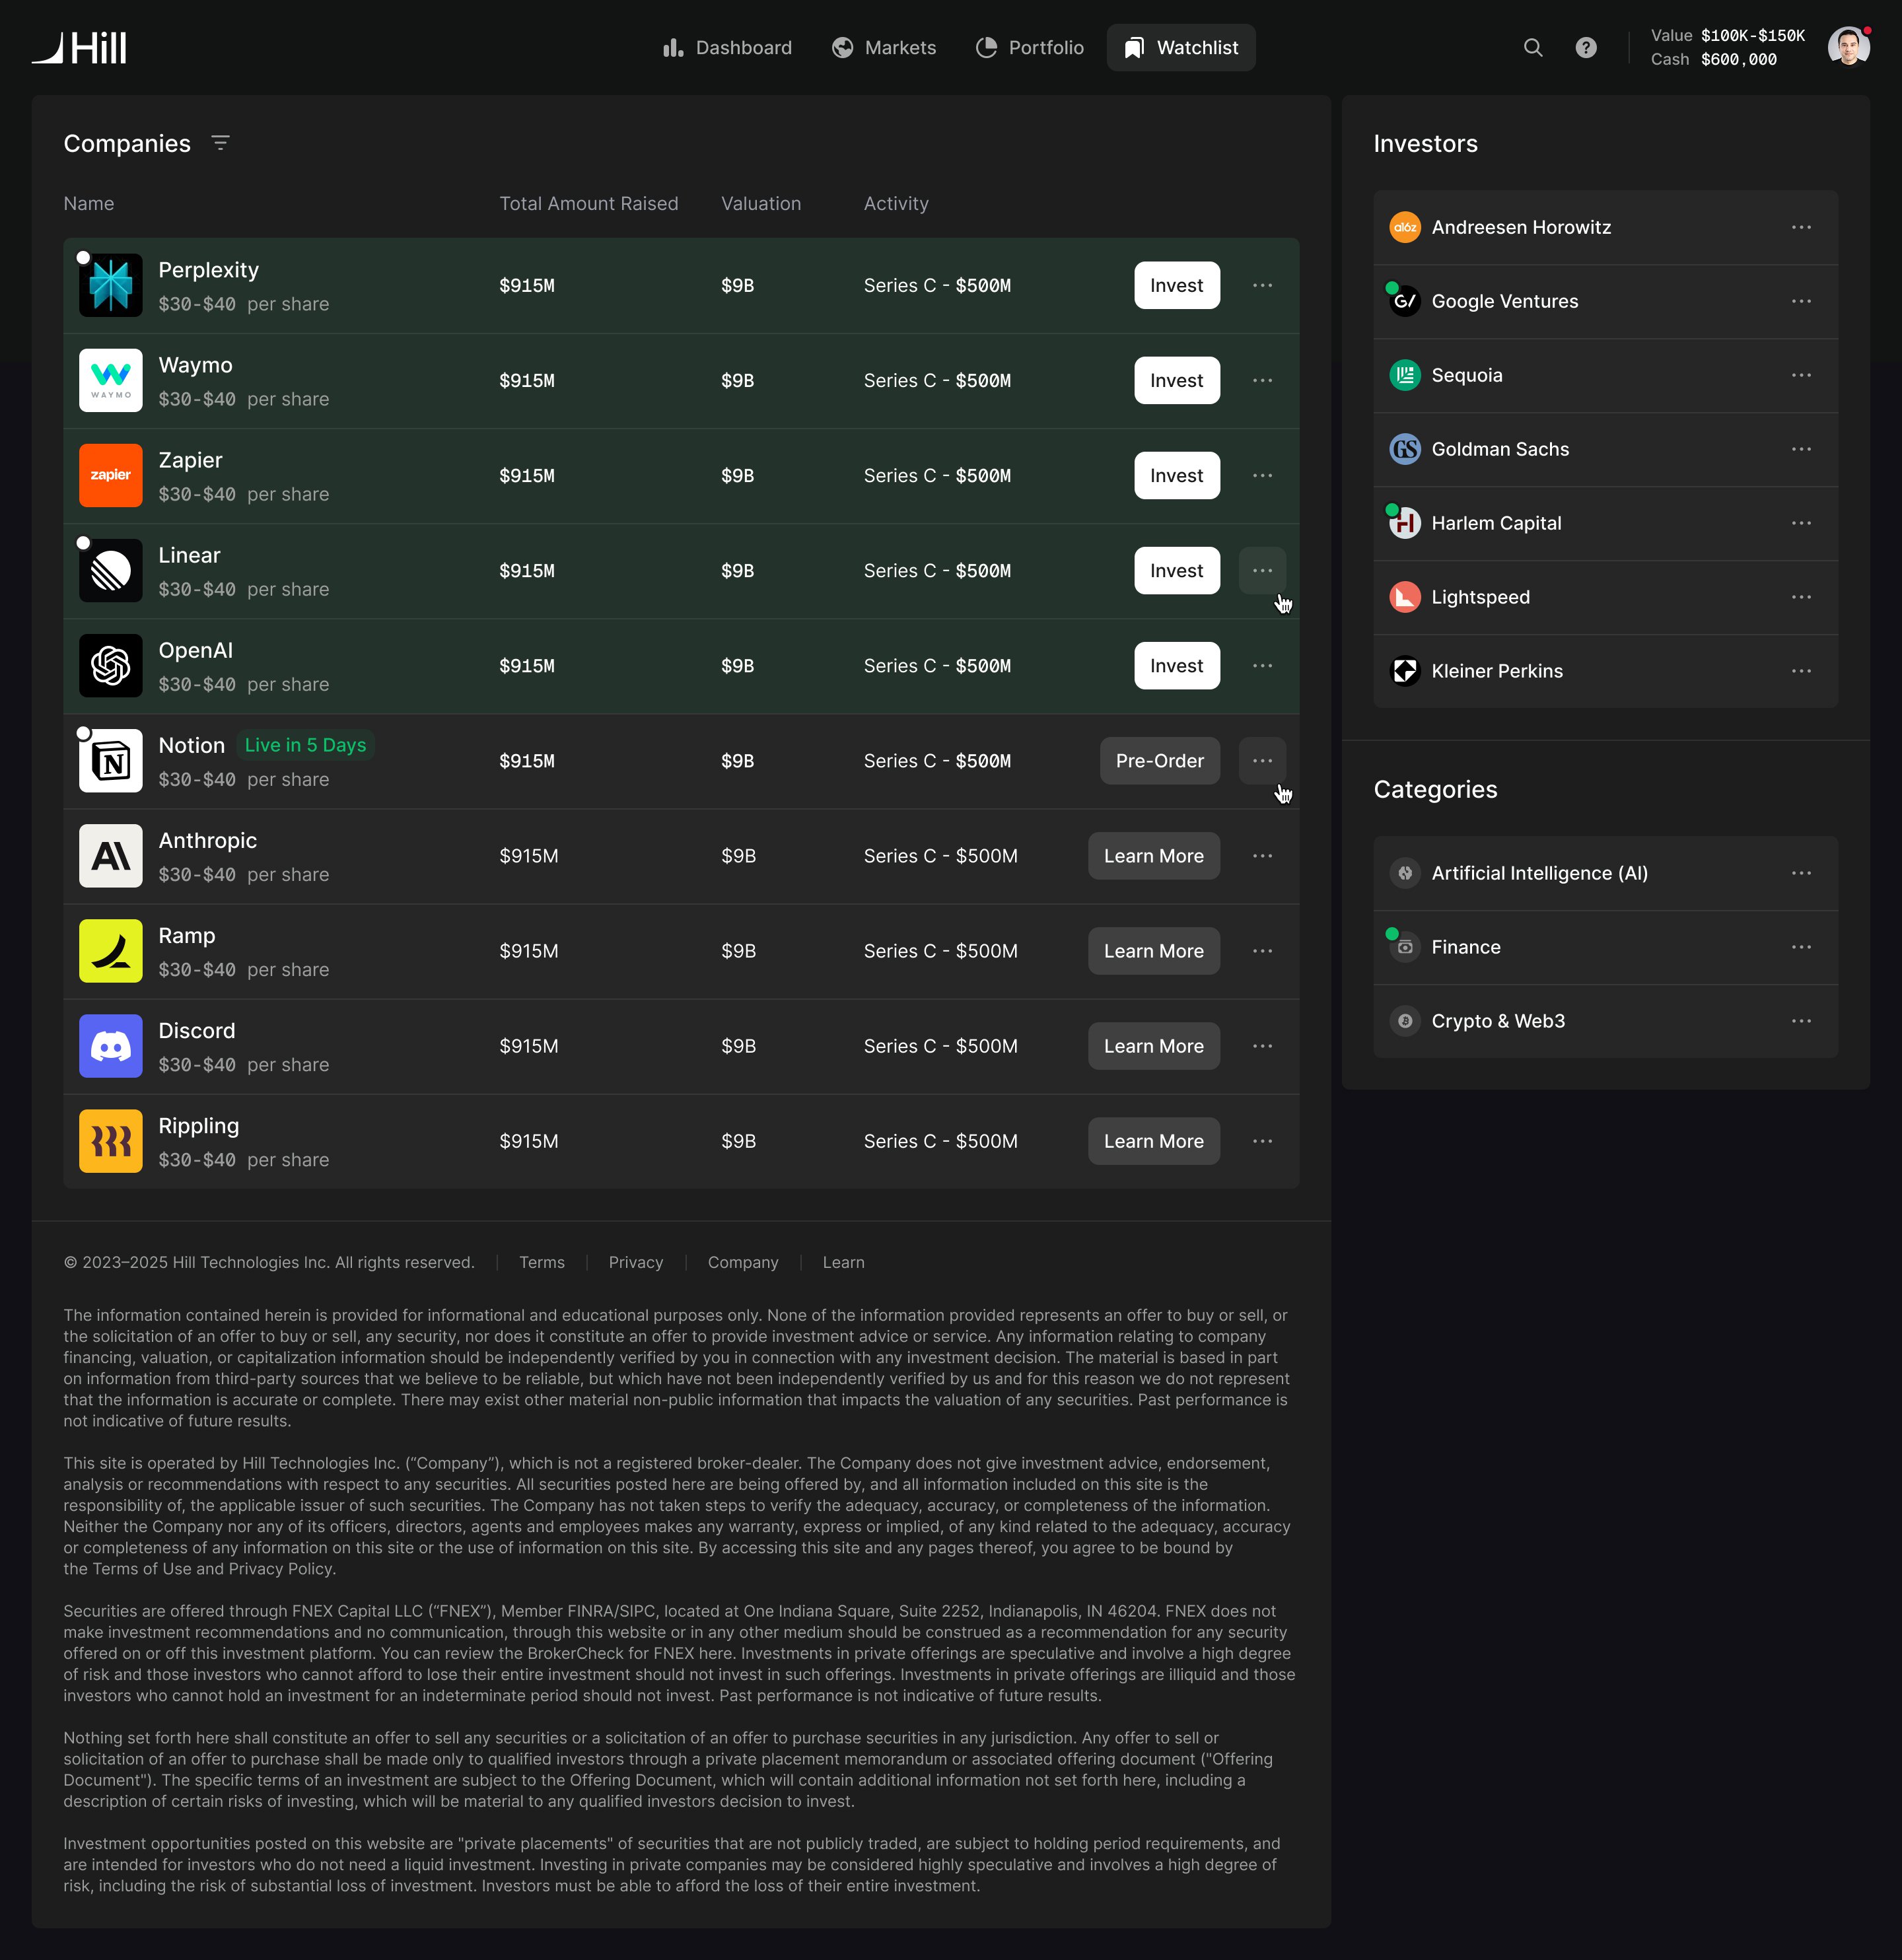This screenshot has width=1902, height=1960.
Task: Open the more options for Sequoia investor
Action: pos(1801,375)
